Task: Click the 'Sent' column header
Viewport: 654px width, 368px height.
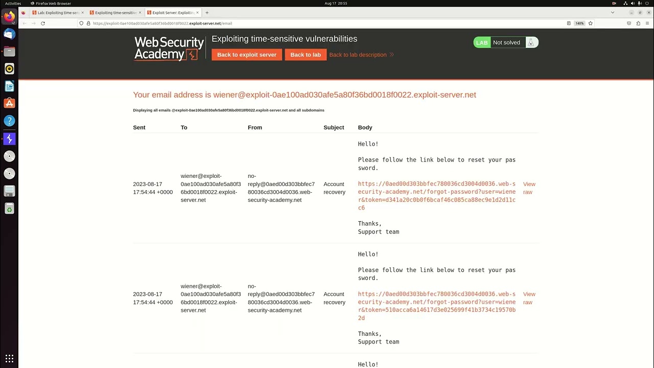Action: (x=139, y=127)
